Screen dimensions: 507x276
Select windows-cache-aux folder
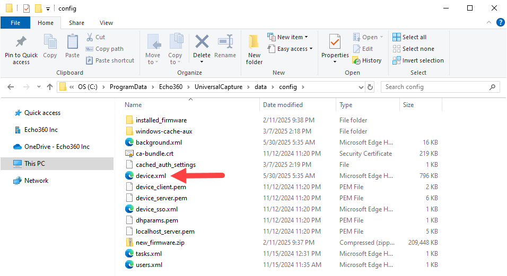tap(164, 131)
